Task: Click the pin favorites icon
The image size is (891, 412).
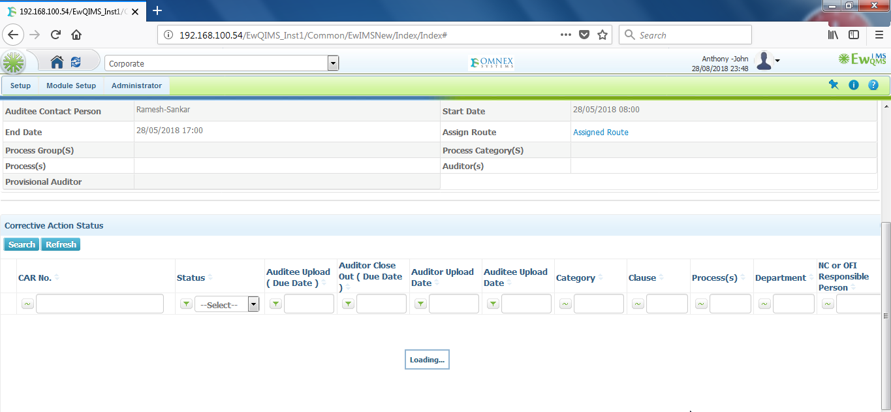Action: pos(834,85)
